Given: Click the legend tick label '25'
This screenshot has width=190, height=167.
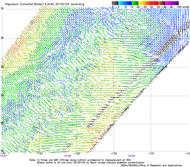Looking at the screenshot, I should point(145,7).
